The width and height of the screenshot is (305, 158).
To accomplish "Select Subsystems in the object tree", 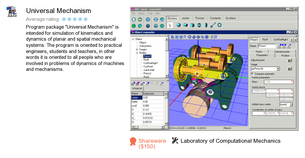I will pyautogui.click(x=145, y=46).
